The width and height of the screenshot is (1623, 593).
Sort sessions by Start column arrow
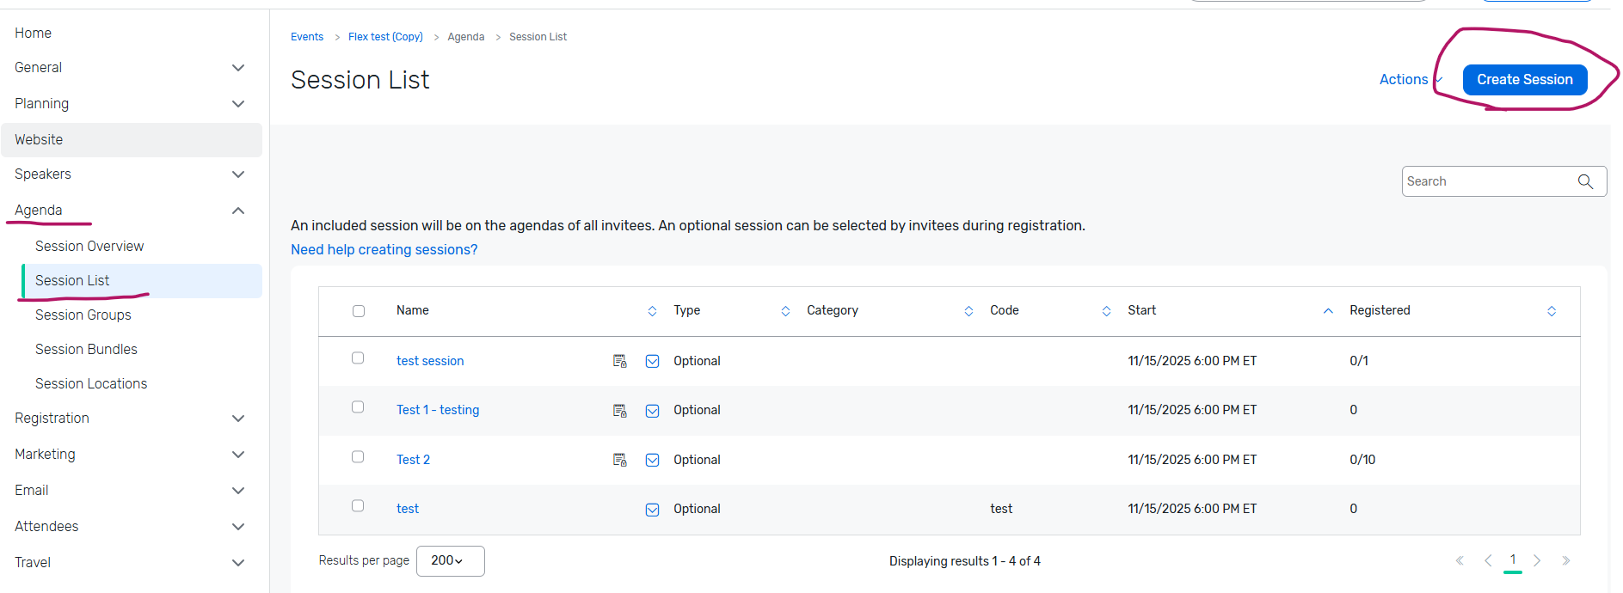pos(1328,311)
